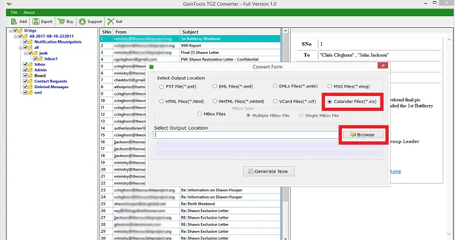The image size is (455, 240).
Task: Uncheck the Admin folder checkbox
Action: (25, 70)
